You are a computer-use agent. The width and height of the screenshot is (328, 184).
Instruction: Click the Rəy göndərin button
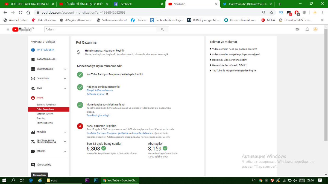pos(39,175)
